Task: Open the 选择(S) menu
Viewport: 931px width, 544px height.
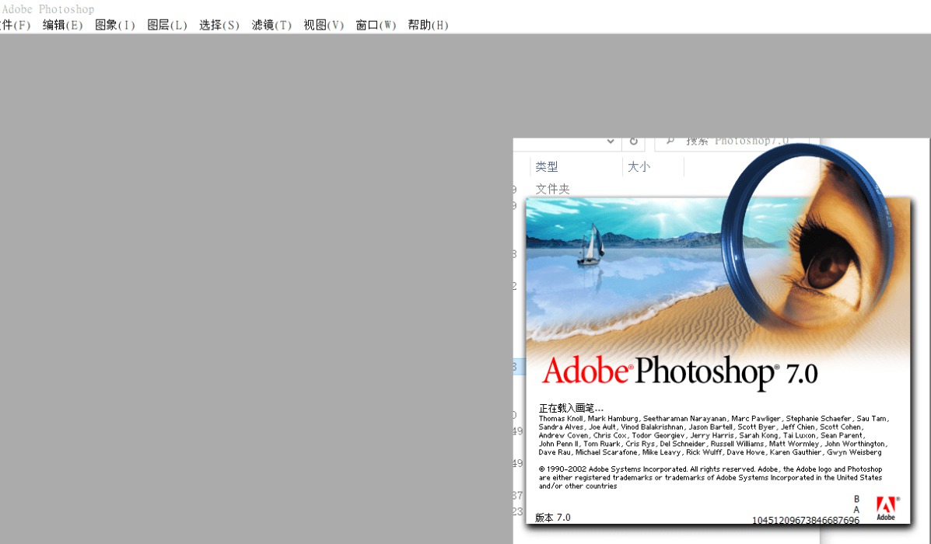Action: pyautogui.click(x=219, y=25)
